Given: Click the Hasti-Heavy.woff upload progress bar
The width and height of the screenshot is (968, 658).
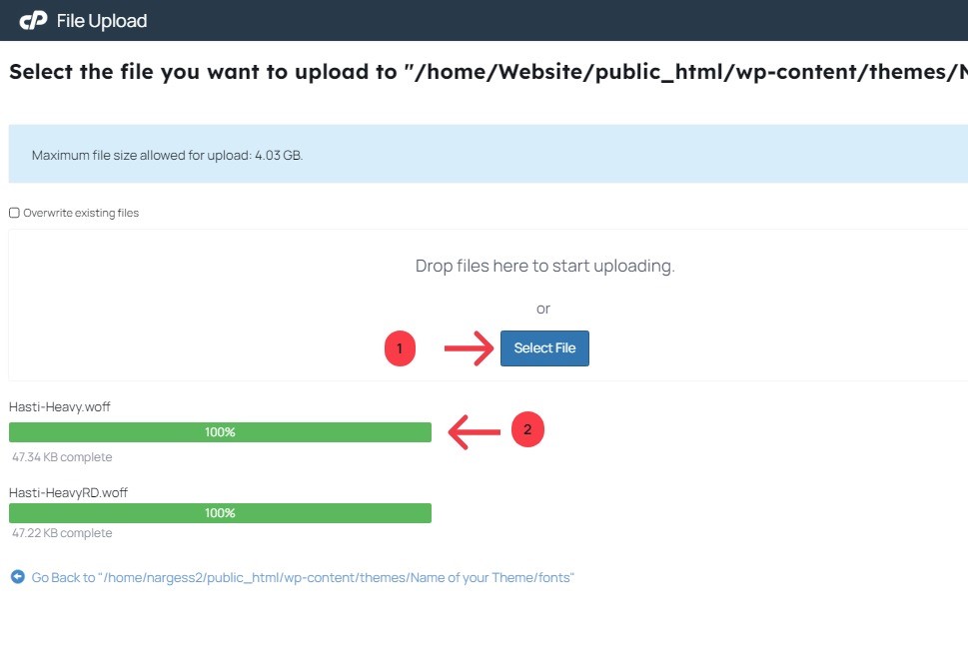Looking at the screenshot, I should click(x=220, y=432).
